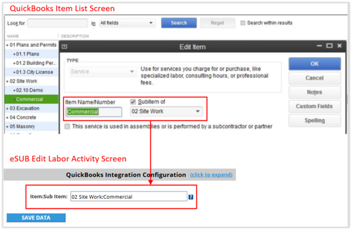
Task: Close the Edit Item dialog
Action: 340,46
